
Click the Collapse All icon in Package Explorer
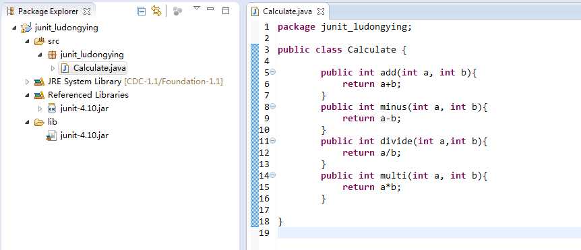(x=141, y=11)
